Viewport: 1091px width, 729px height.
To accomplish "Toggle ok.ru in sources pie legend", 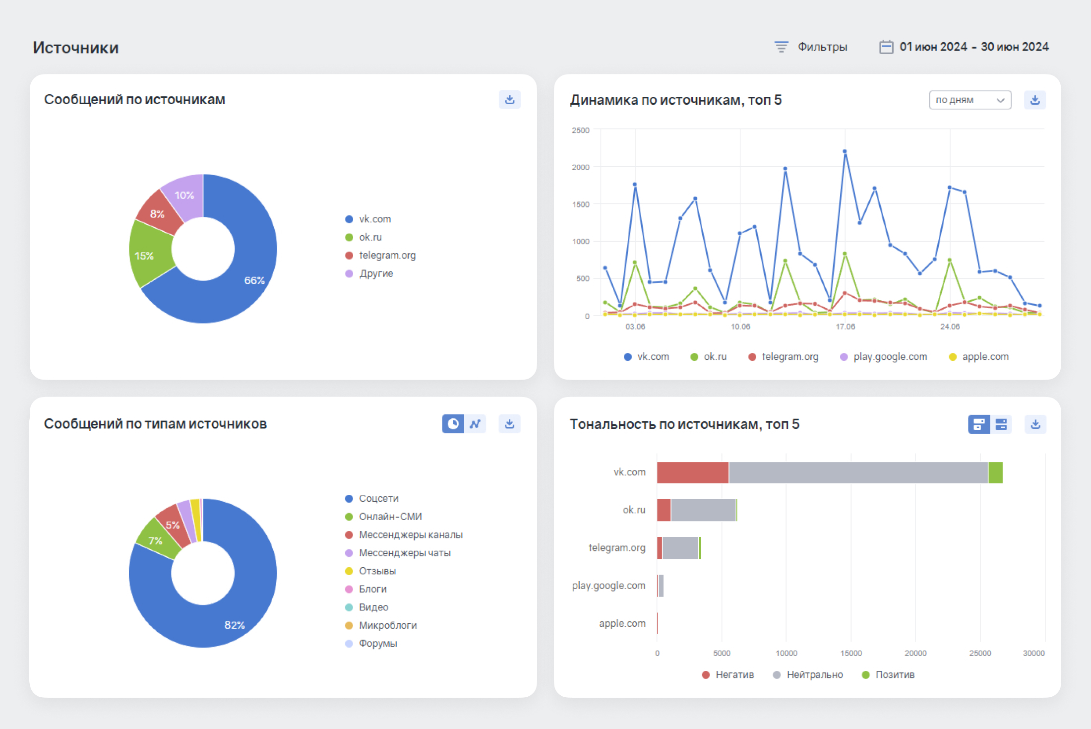I will pyautogui.click(x=364, y=237).
